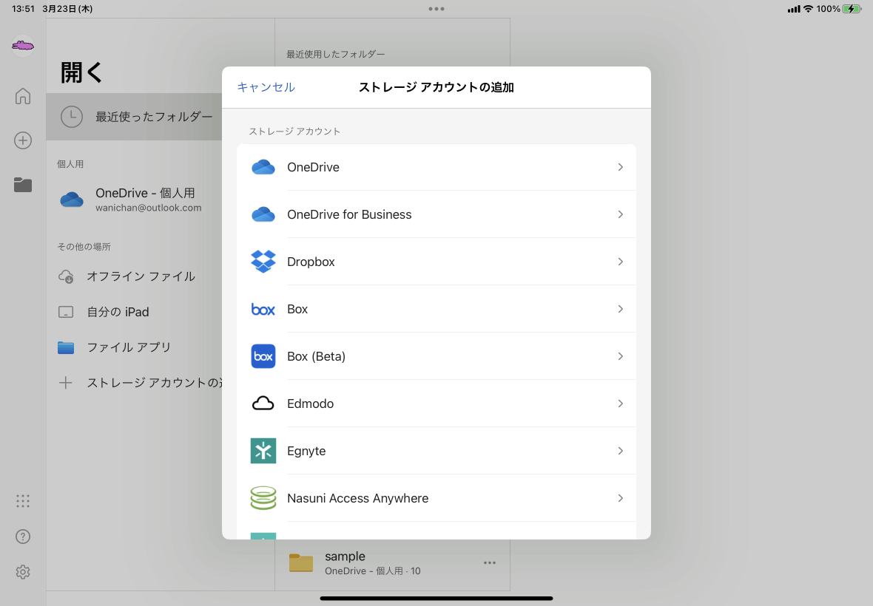Screen dimensions: 873x606
Task: Tap the clock icon for recent folders
Action: pos(72,117)
